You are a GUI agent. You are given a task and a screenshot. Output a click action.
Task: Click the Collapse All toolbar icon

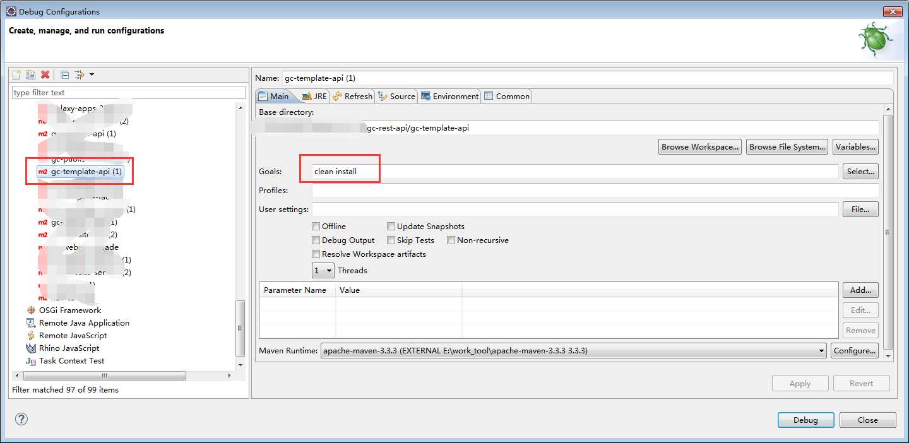point(64,74)
